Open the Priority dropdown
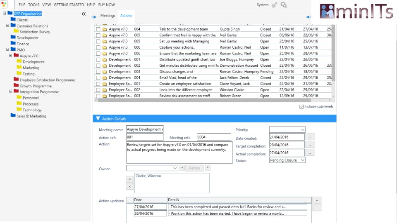 [287, 130]
